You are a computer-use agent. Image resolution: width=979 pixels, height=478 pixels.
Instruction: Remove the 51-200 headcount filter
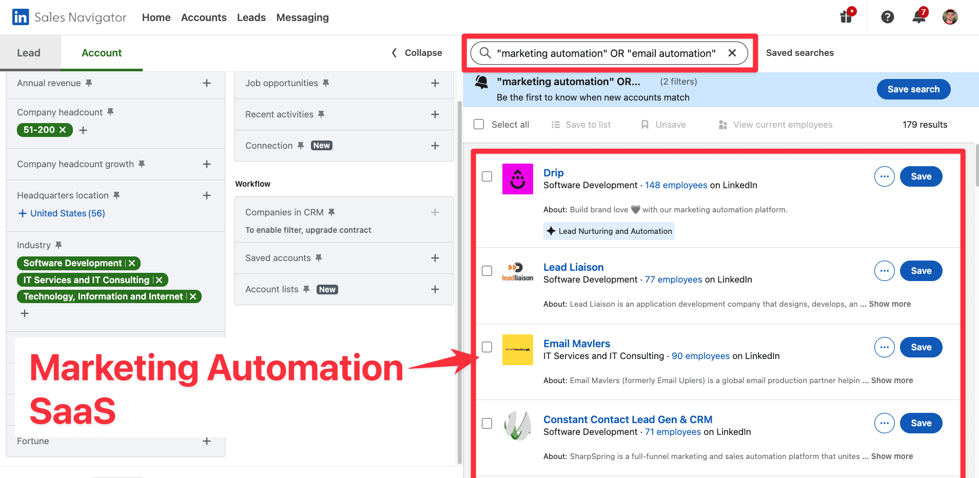click(x=63, y=130)
